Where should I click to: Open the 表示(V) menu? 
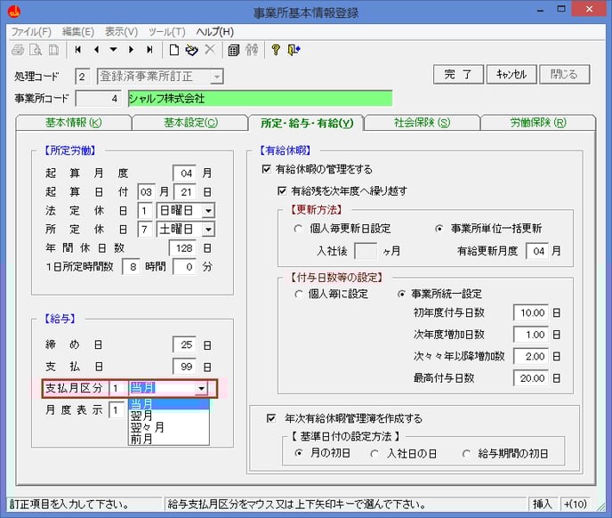[x=121, y=32]
